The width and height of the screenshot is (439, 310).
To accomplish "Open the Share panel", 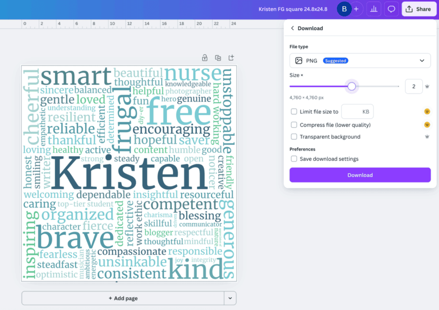I will click(x=418, y=9).
